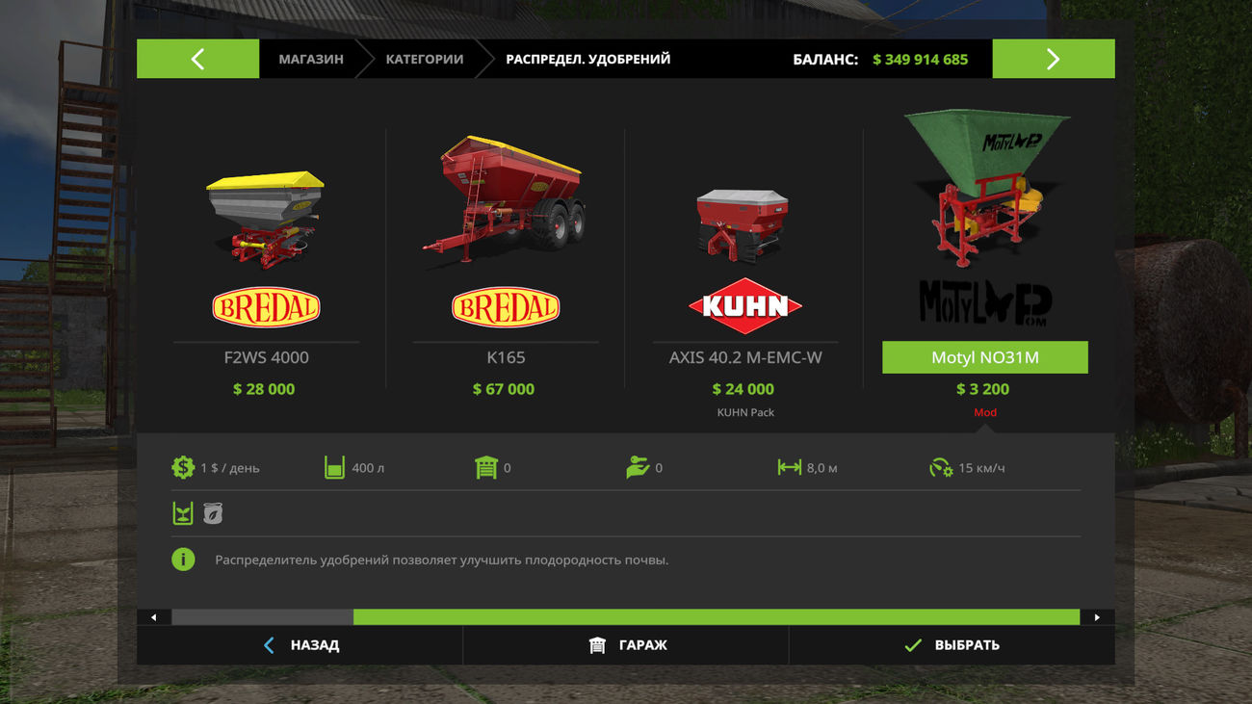
Task: Click the green horizontal scroll thumb
Action: point(717,617)
